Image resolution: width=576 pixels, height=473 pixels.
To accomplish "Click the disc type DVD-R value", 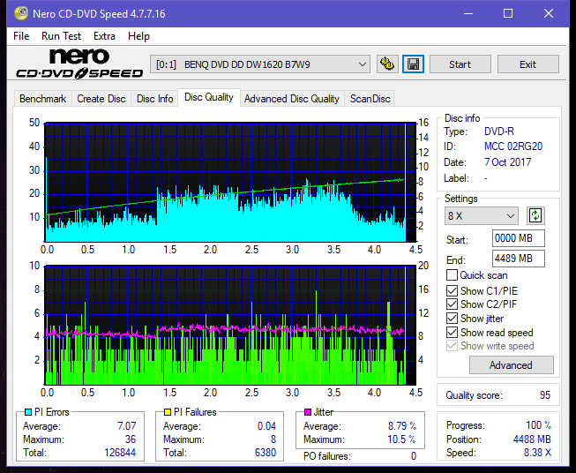I will coord(499,131).
